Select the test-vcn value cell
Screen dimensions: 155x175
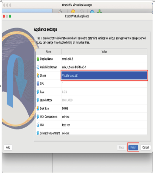(x=104, y=125)
